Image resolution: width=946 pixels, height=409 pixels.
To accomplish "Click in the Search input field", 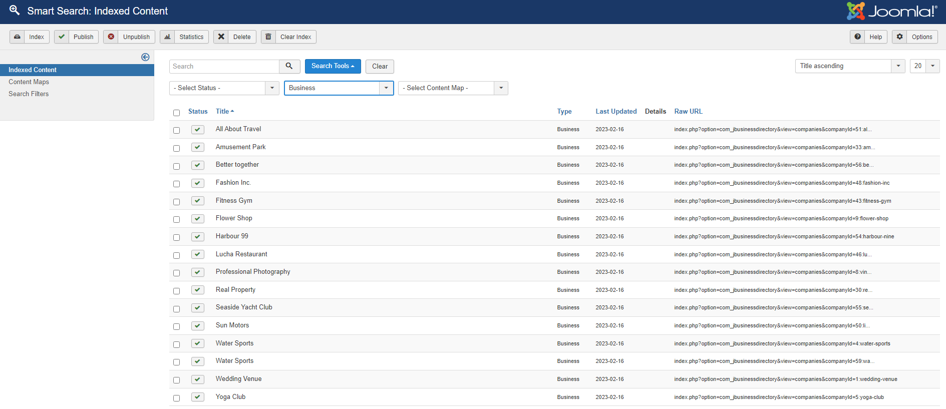I will [224, 67].
